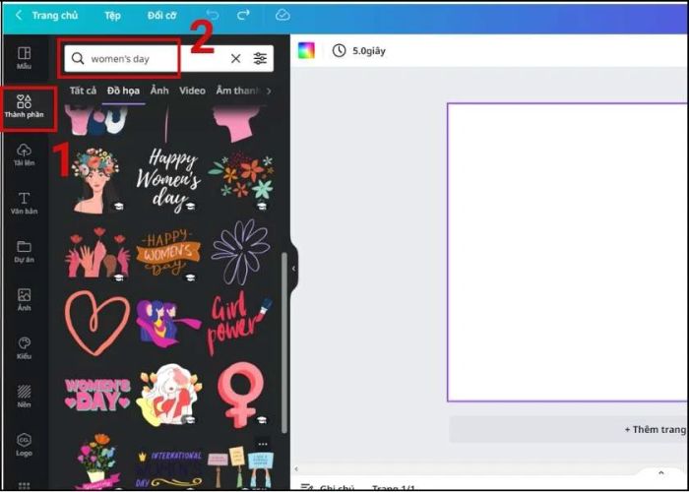Click the redo arrow
Image resolution: width=689 pixels, height=492 pixels.
coord(243,16)
